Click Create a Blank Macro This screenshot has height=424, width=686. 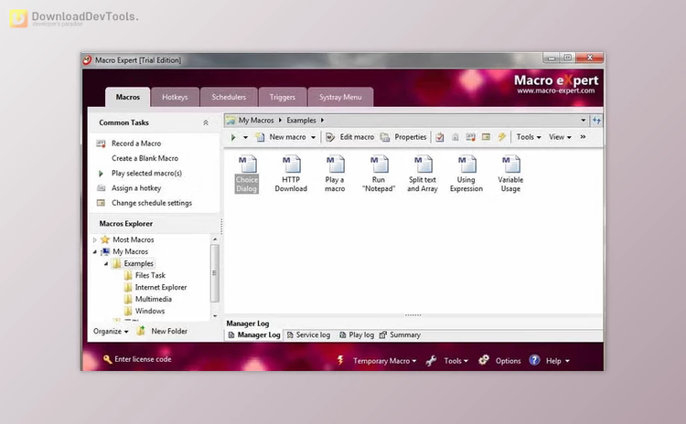tap(145, 158)
